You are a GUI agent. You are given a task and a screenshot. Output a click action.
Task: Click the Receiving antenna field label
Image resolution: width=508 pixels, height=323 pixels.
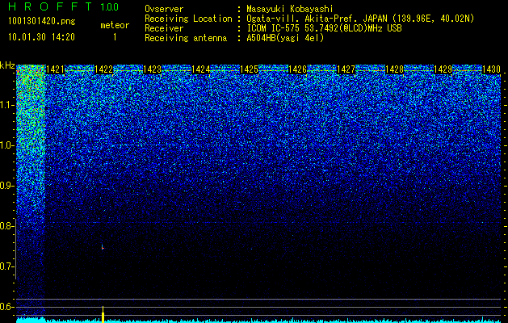pyautogui.click(x=186, y=38)
